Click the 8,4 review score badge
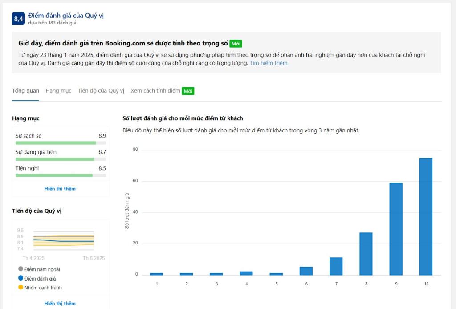The image size is (456, 309). tap(18, 19)
